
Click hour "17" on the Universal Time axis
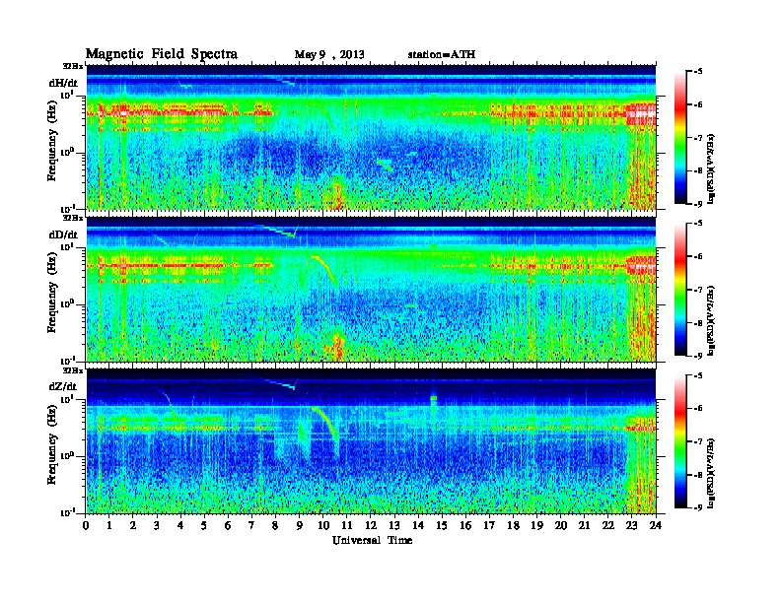[x=489, y=525]
